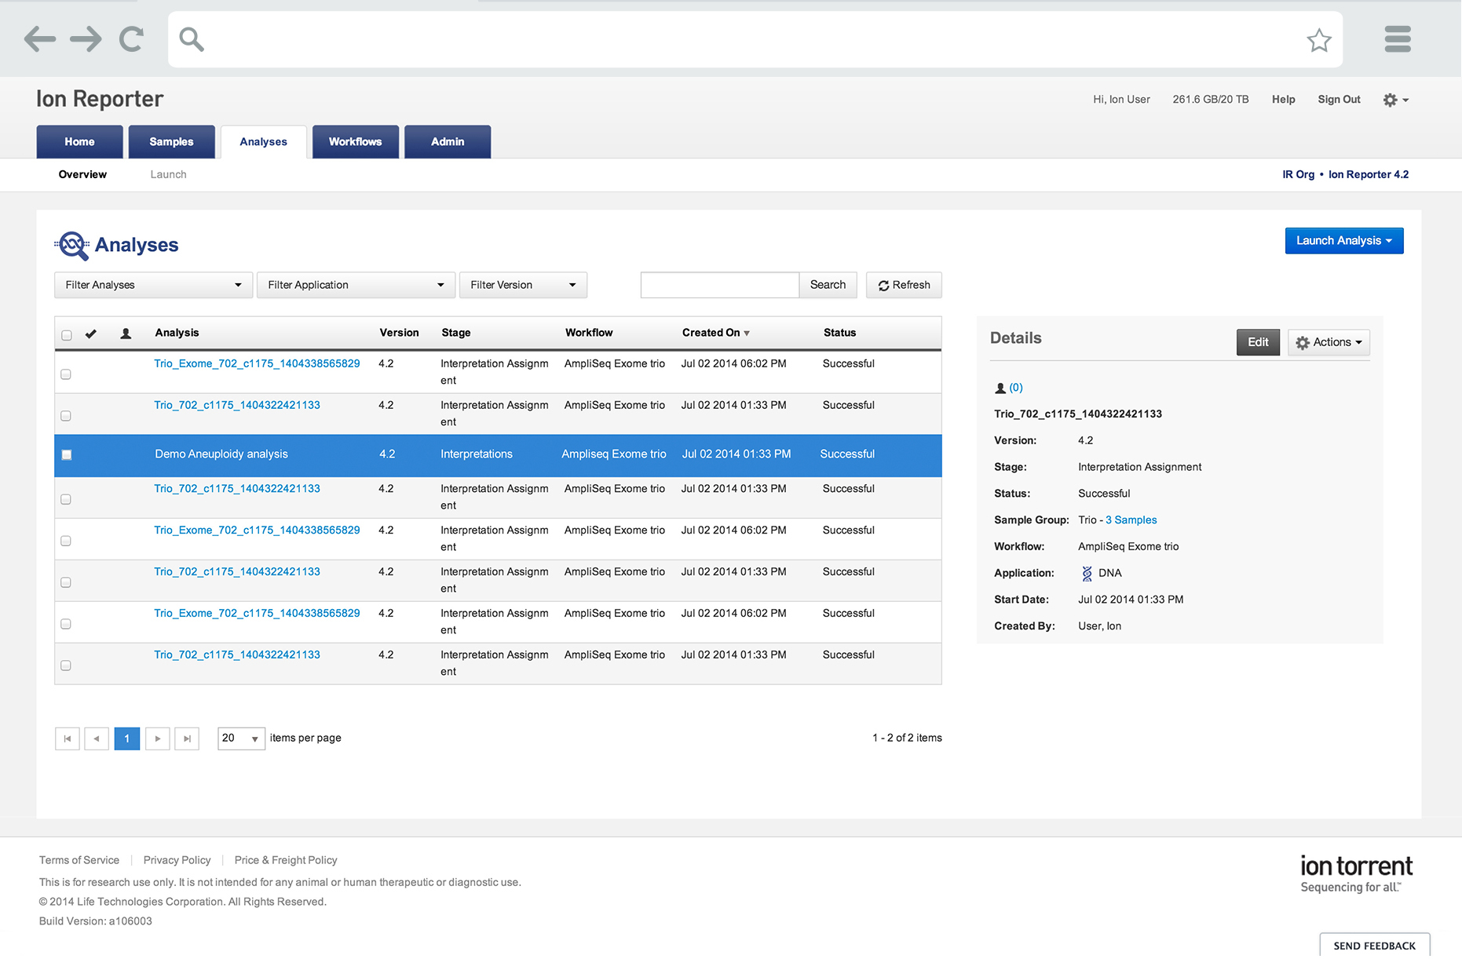Reload the page with the refresh icon

[x=131, y=38]
